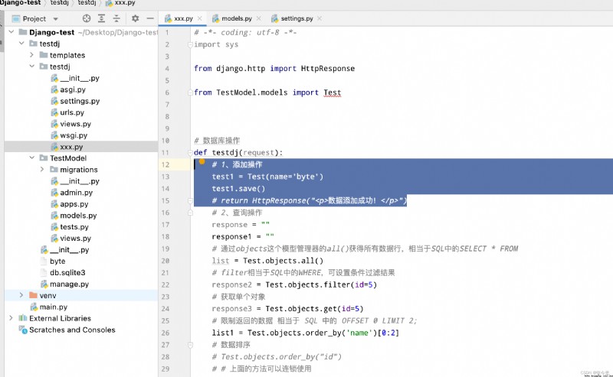Expand the migrations folder
613x377 pixels.
[42, 169]
